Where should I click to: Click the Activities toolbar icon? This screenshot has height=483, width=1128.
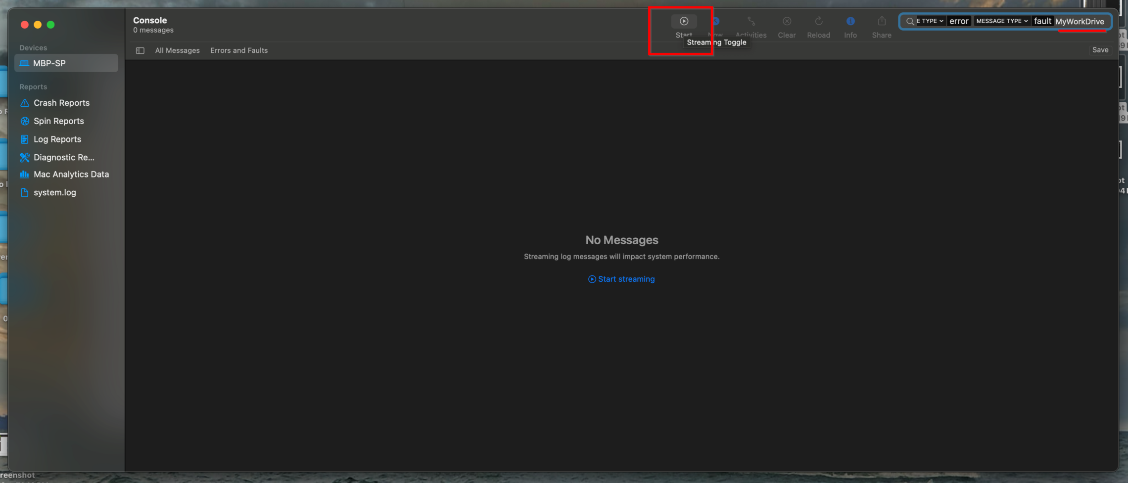[x=751, y=21]
